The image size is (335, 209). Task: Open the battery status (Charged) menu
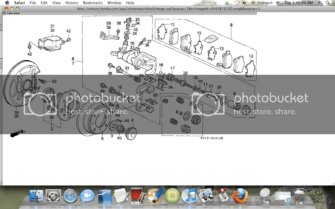262,3
